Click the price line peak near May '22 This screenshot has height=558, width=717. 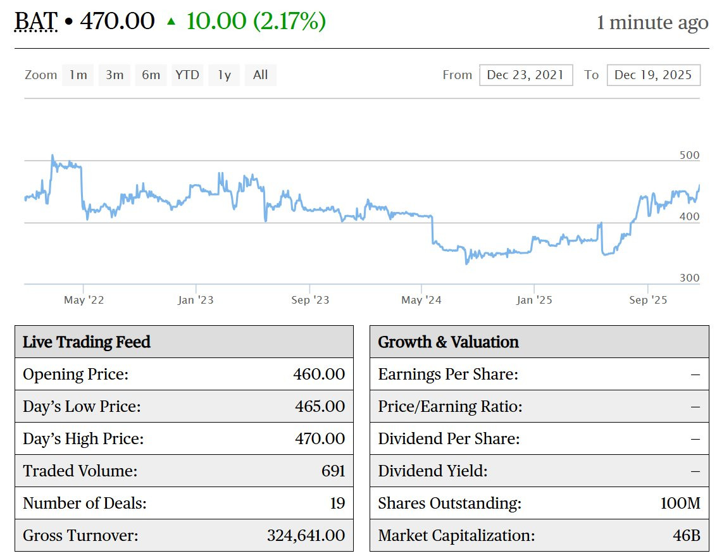(x=53, y=156)
